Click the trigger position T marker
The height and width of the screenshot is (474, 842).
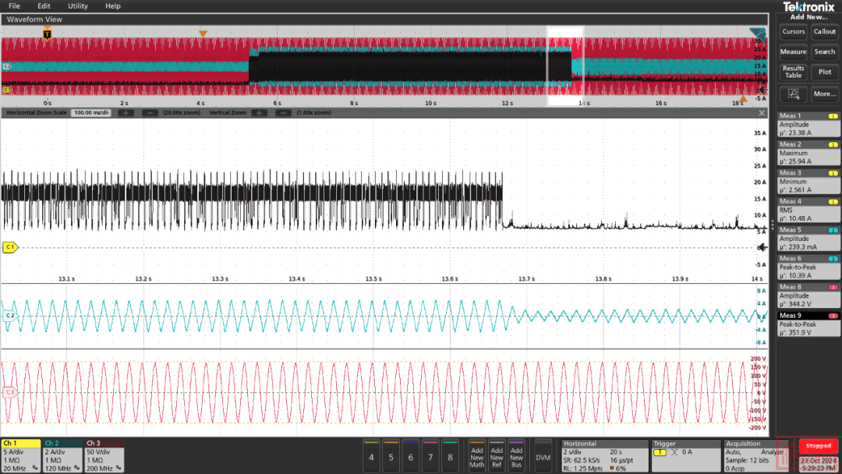tap(48, 34)
